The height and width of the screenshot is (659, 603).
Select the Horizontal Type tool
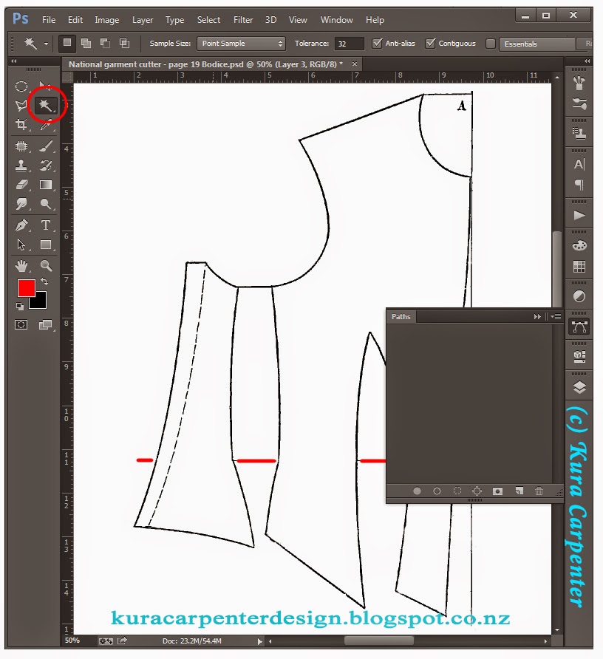coord(46,225)
